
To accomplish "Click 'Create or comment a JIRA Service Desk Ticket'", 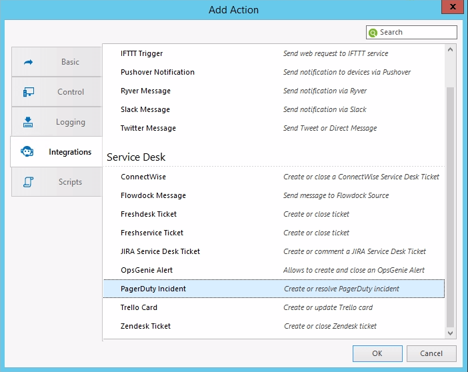I will click(355, 251).
